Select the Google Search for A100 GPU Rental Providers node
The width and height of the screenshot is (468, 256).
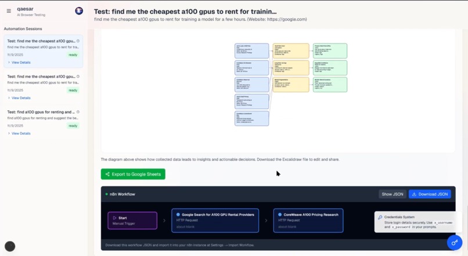click(215, 221)
